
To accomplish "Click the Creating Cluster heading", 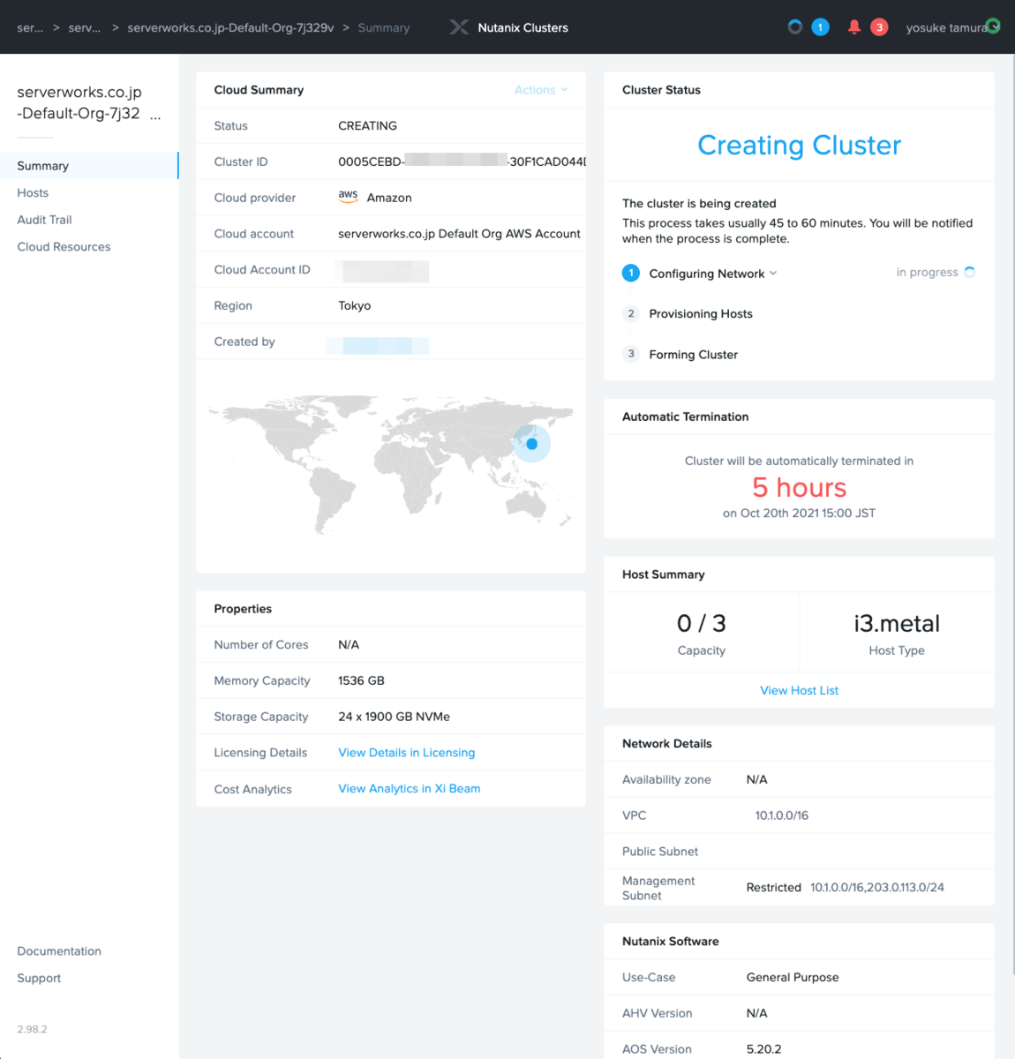I will pyautogui.click(x=800, y=145).
